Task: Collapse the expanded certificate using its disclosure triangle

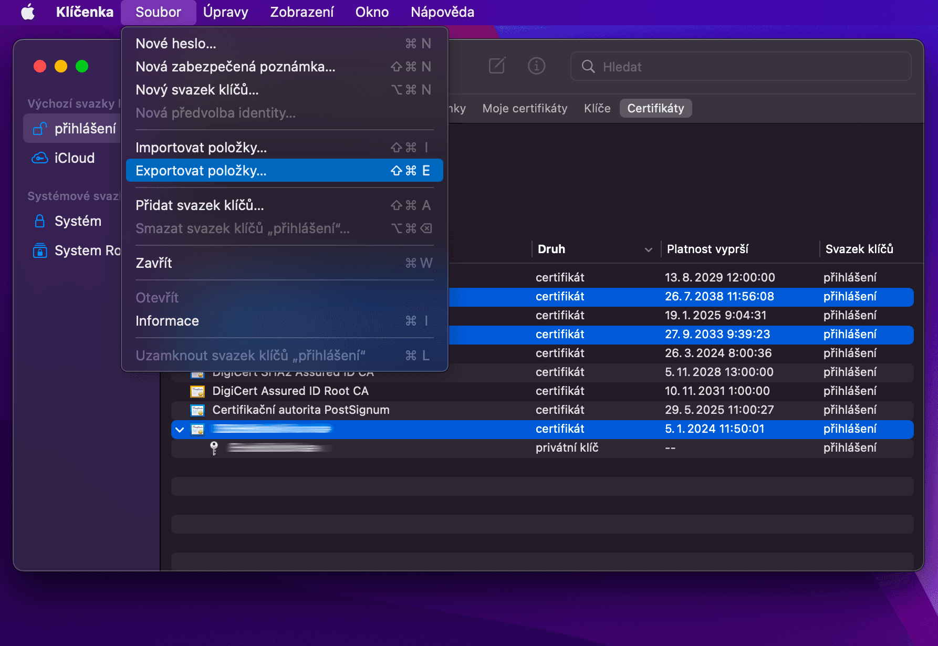Action: click(x=179, y=429)
